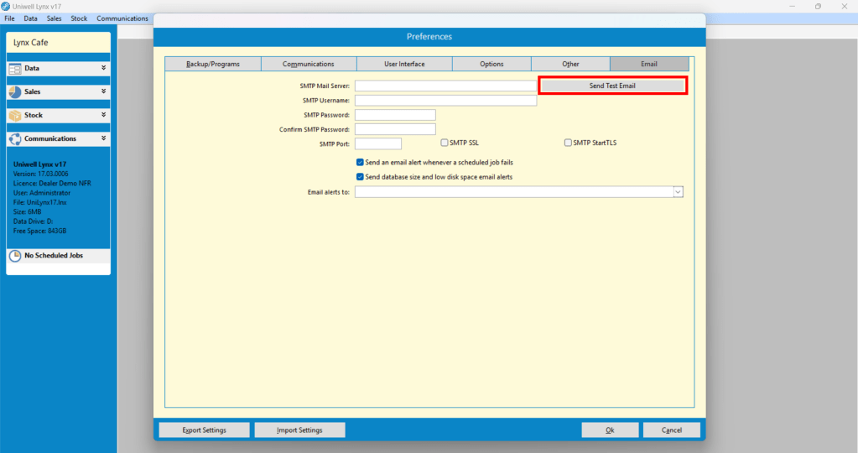Screen dimensions: 858x453
Task: Click the Data panel table icon
Action: point(15,69)
